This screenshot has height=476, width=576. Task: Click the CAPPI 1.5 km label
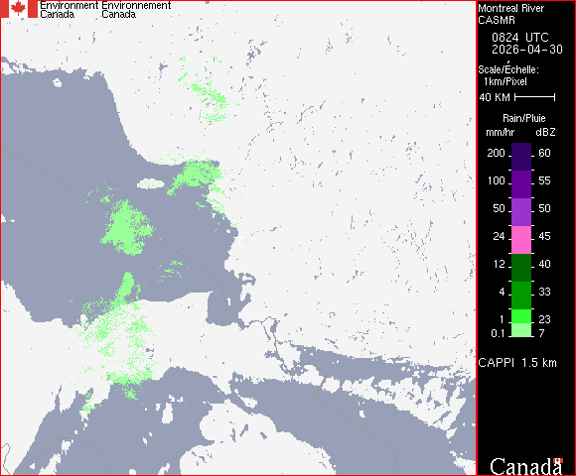point(517,363)
